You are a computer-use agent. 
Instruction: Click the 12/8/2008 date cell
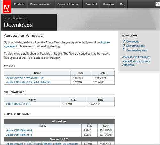click(x=103, y=82)
